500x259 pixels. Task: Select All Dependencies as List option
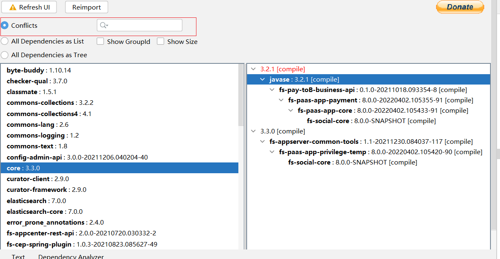5,41
